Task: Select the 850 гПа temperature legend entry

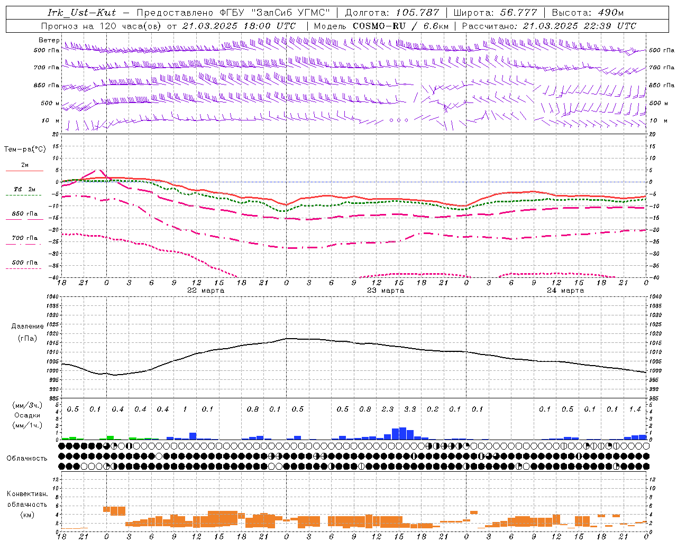Action: click(25, 214)
